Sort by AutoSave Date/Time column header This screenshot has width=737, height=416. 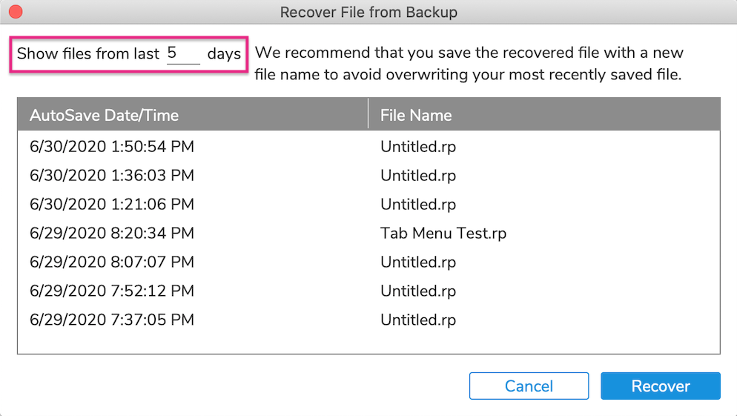192,114
